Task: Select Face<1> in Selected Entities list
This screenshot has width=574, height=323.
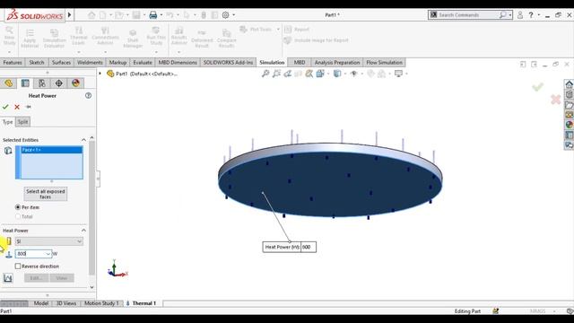Action: coord(52,150)
